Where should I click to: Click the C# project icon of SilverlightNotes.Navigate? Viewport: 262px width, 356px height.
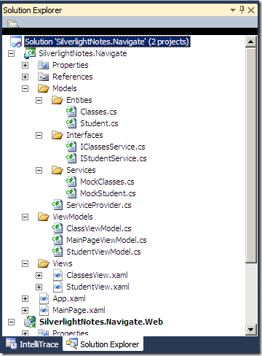[x=30, y=53]
